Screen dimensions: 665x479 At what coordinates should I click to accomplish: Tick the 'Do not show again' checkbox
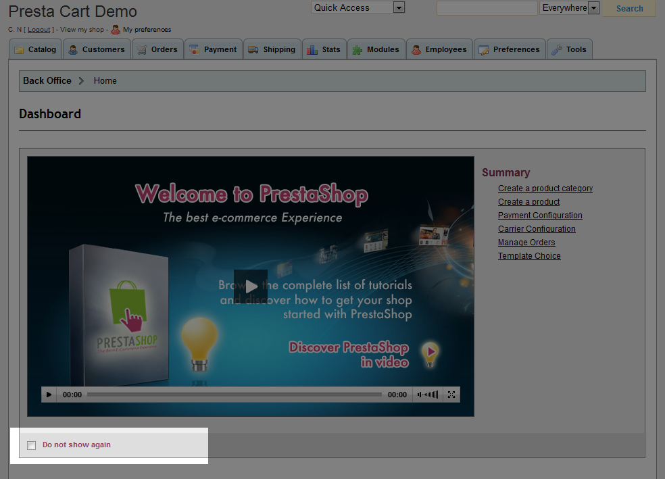tap(31, 445)
